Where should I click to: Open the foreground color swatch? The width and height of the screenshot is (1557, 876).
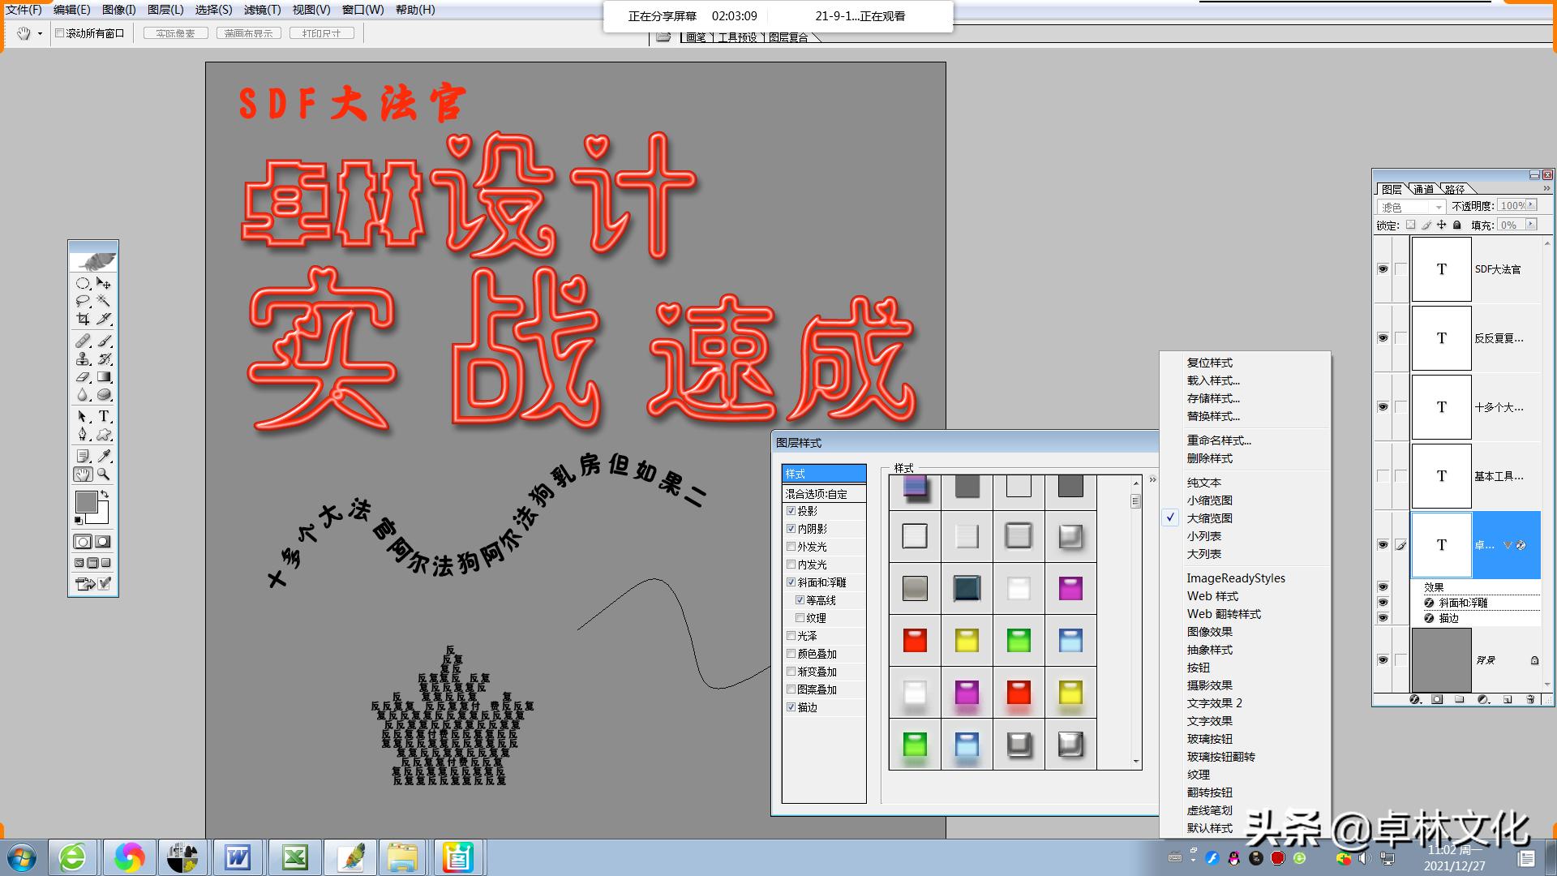point(86,501)
